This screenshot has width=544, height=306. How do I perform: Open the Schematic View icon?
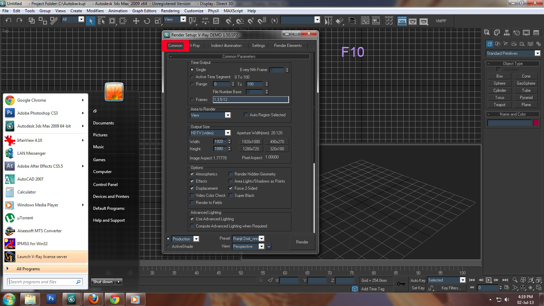pyautogui.click(x=376, y=21)
